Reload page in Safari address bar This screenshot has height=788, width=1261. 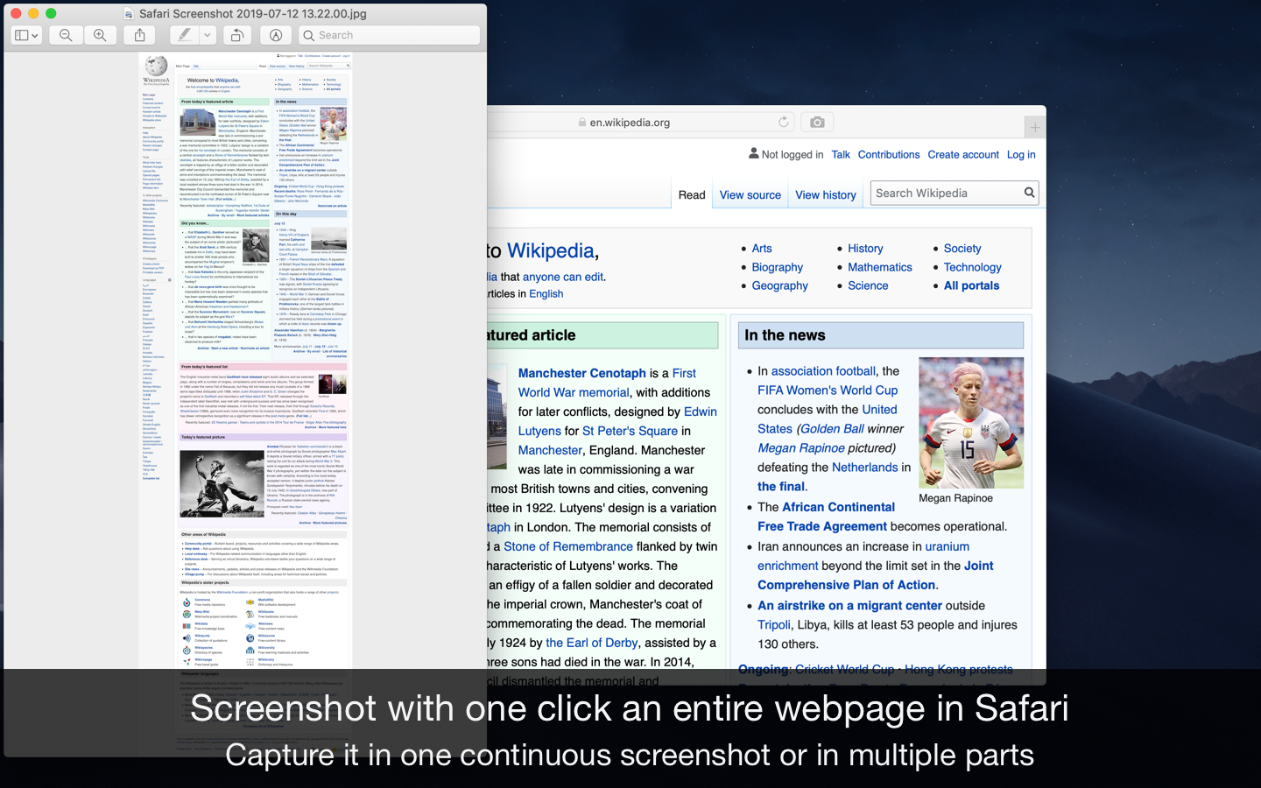[783, 123]
